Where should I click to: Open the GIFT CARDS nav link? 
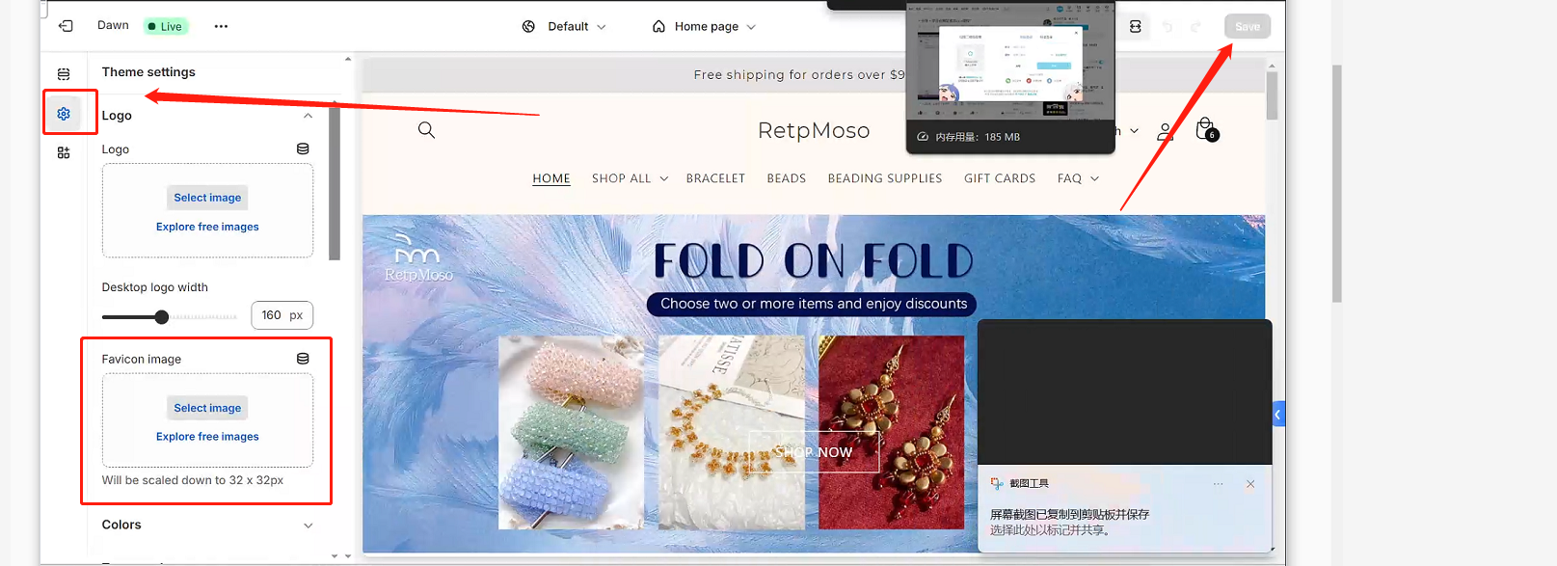tap(1000, 178)
